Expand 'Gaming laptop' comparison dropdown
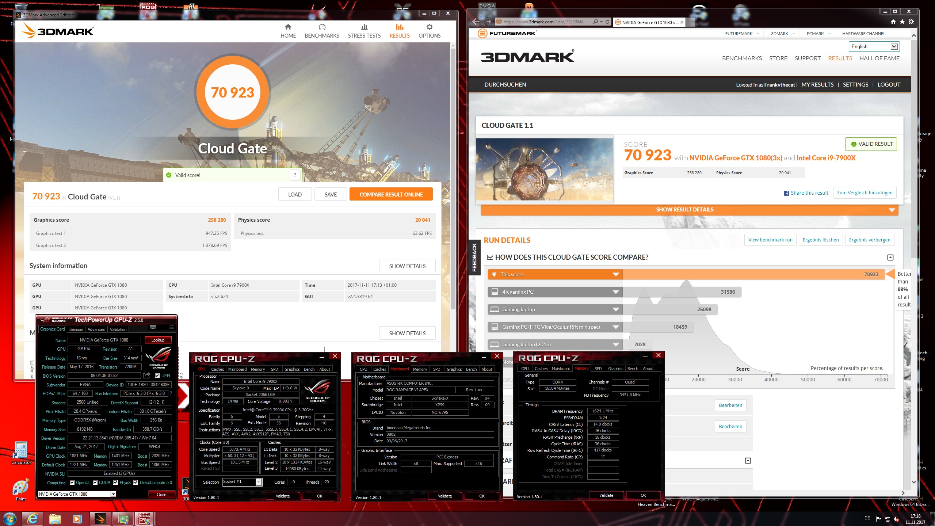The width and height of the screenshot is (935, 526). point(615,309)
